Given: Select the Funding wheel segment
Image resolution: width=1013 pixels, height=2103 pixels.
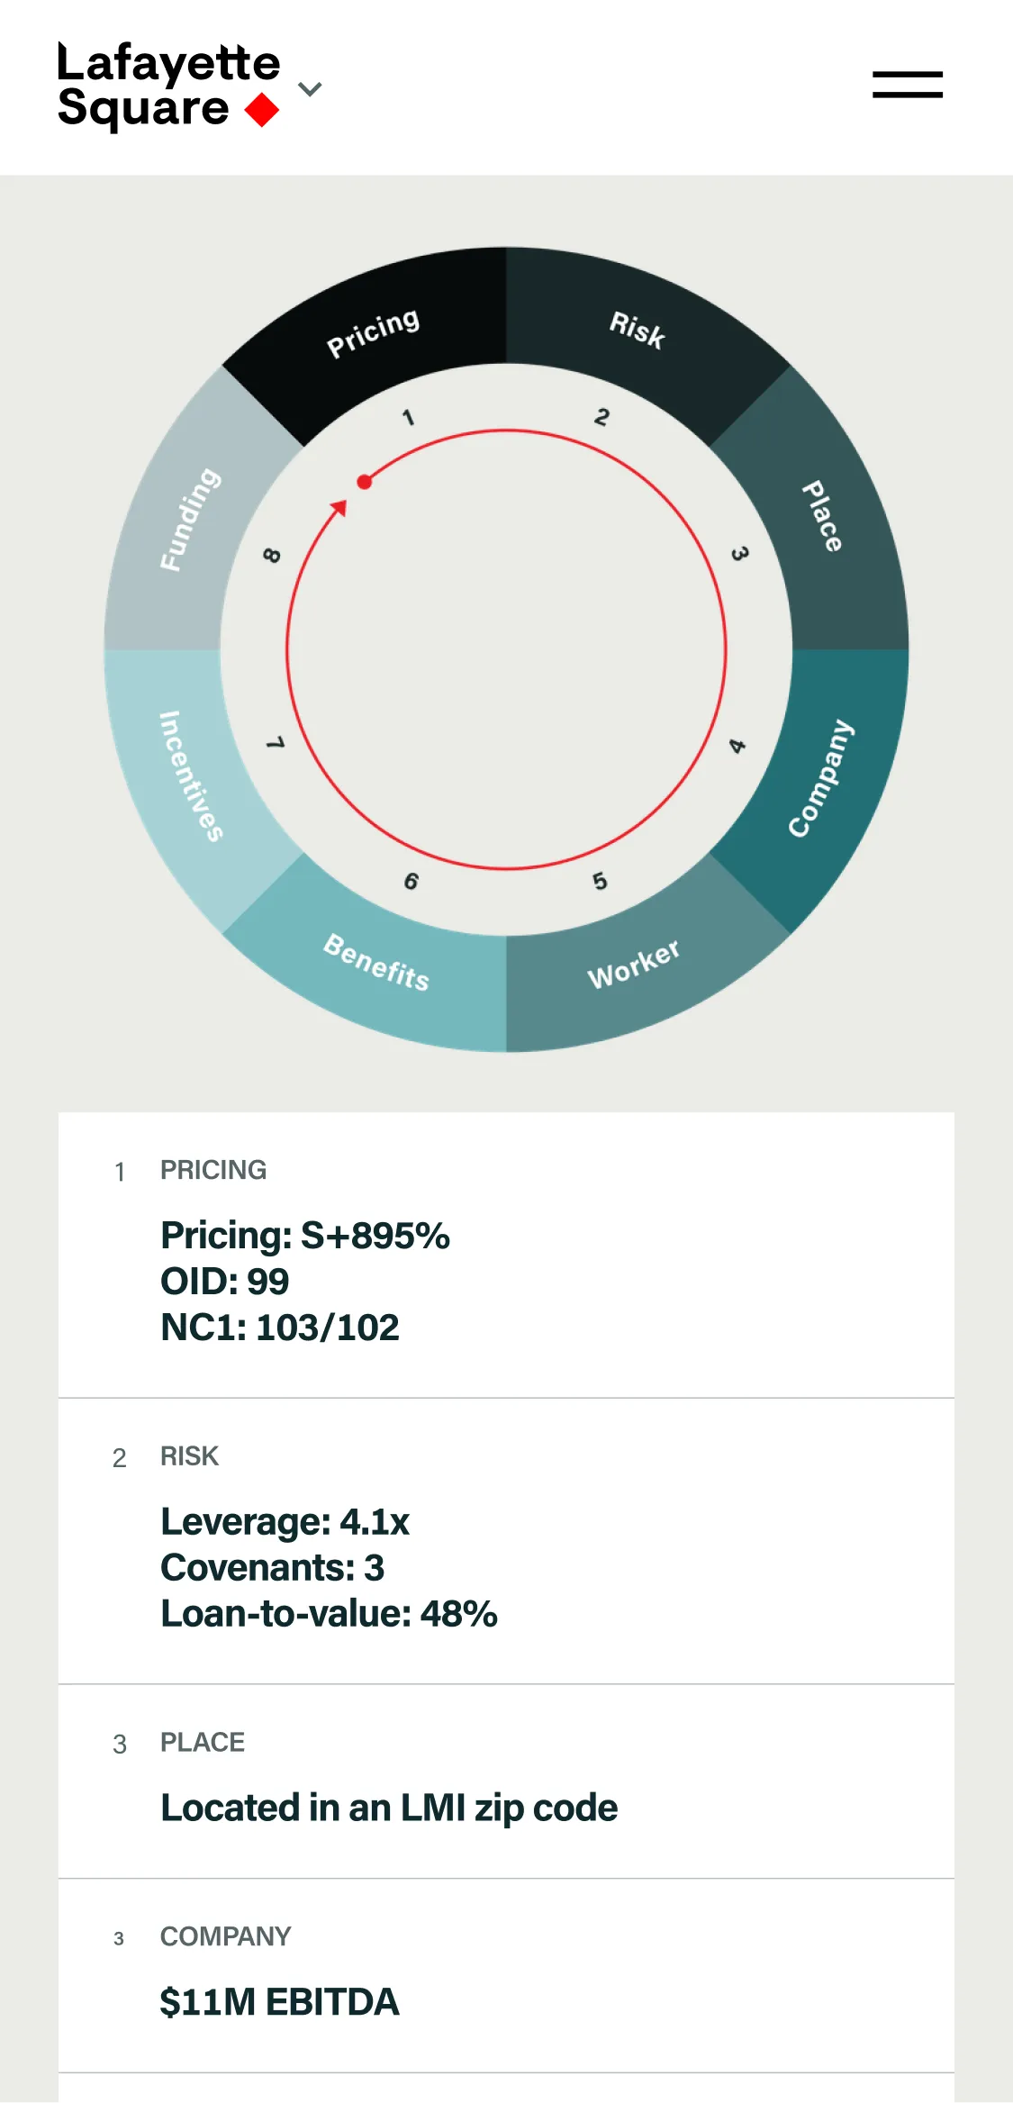Looking at the screenshot, I should (x=189, y=519).
